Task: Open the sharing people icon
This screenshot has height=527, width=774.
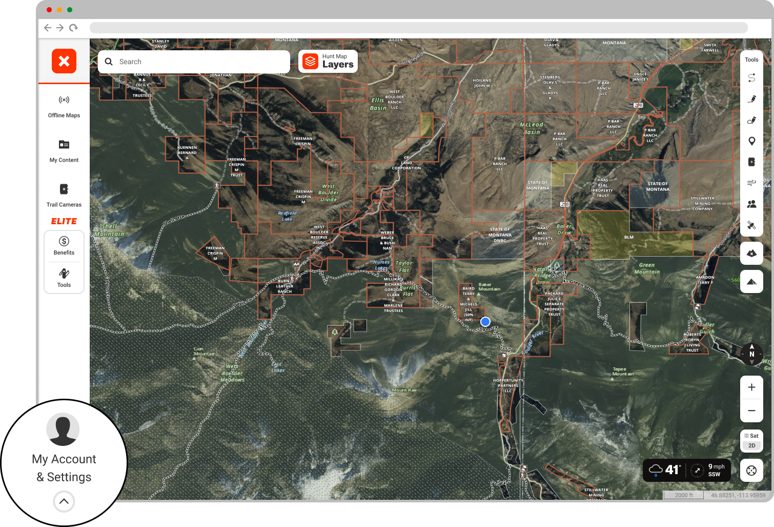Action: point(751,204)
